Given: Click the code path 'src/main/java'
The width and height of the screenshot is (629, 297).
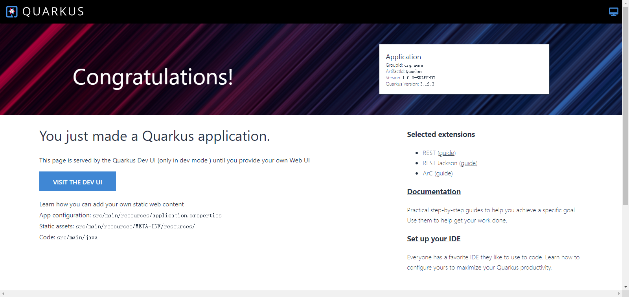Looking at the screenshot, I should 77,237.
